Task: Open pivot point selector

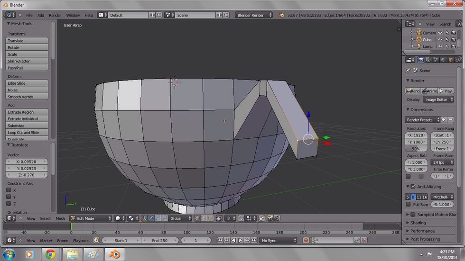Action: 133,218
